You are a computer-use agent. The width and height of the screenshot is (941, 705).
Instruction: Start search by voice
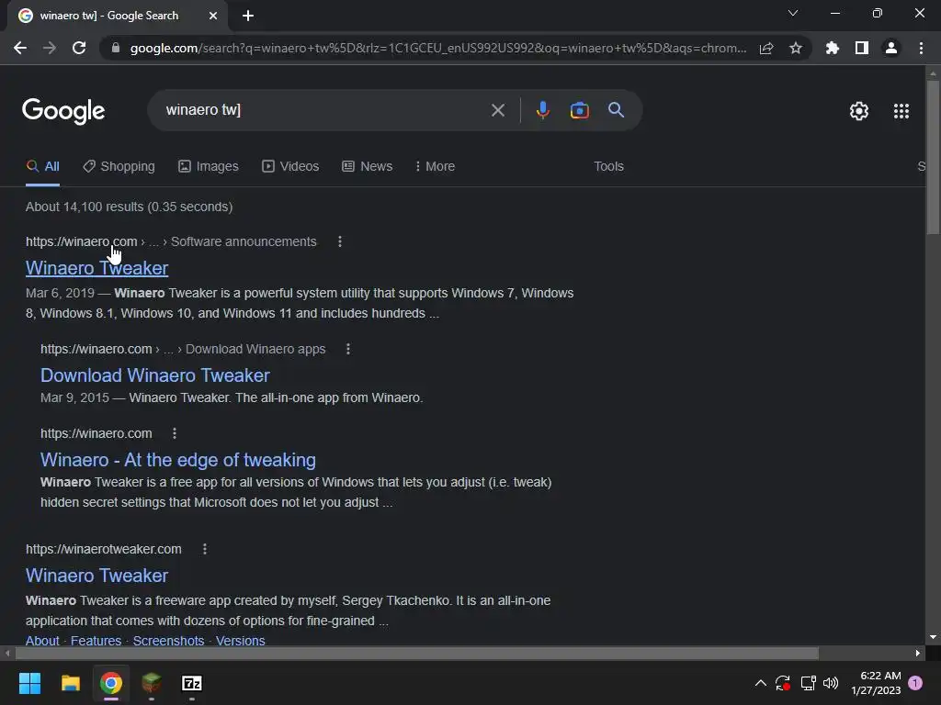point(542,110)
